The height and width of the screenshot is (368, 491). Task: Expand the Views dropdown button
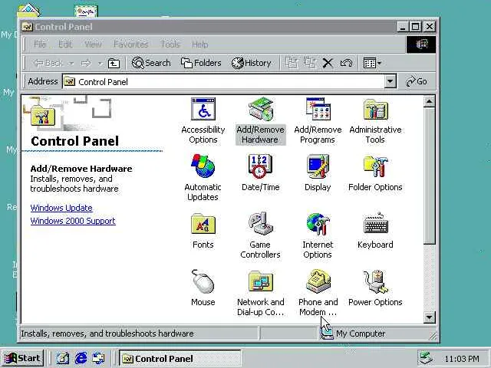pyautogui.click(x=372, y=63)
